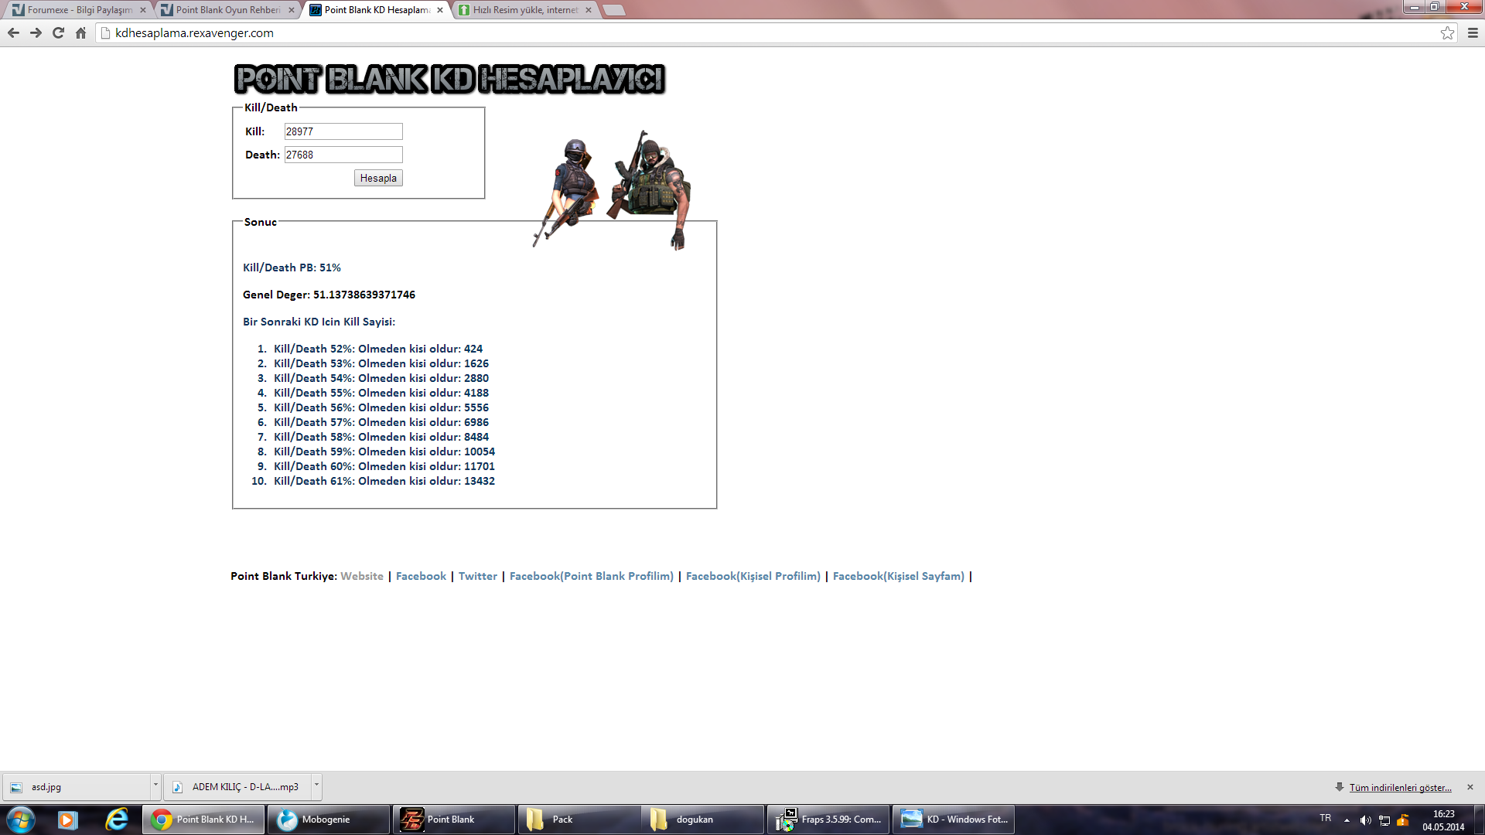1485x835 pixels.
Task: Click the two soldiers character image
Action: pyautogui.click(x=612, y=189)
